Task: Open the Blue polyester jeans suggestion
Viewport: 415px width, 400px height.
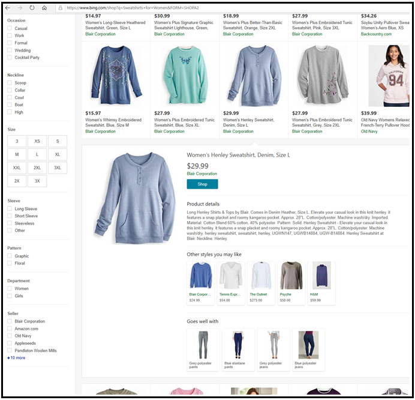Action: [309, 350]
